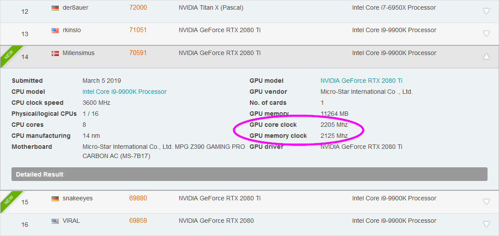Viewport: 499px width, 236px height.
Task: Select username snakeeyes
Action: pyautogui.click(x=78, y=198)
